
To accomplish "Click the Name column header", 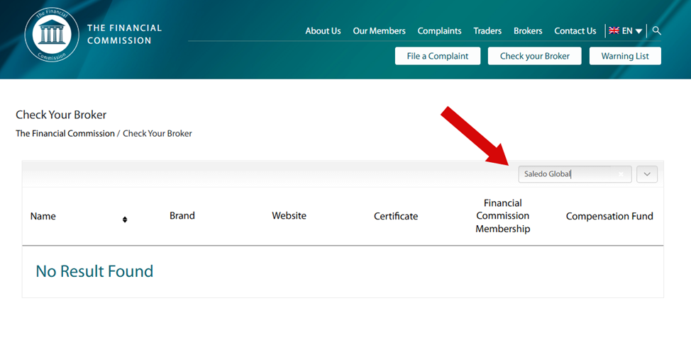I will click(x=43, y=216).
